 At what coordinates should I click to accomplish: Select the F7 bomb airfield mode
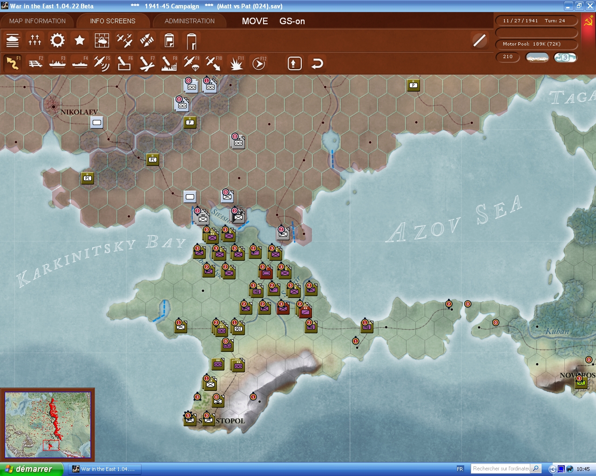coord(147,63)
